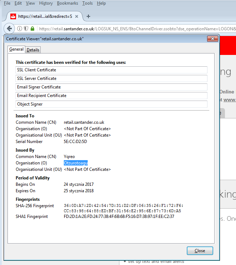The height and width of the screenshot is (265, 236).
Task: Click the highlighted Otzurotoagu organisation value
Action: 76,163
